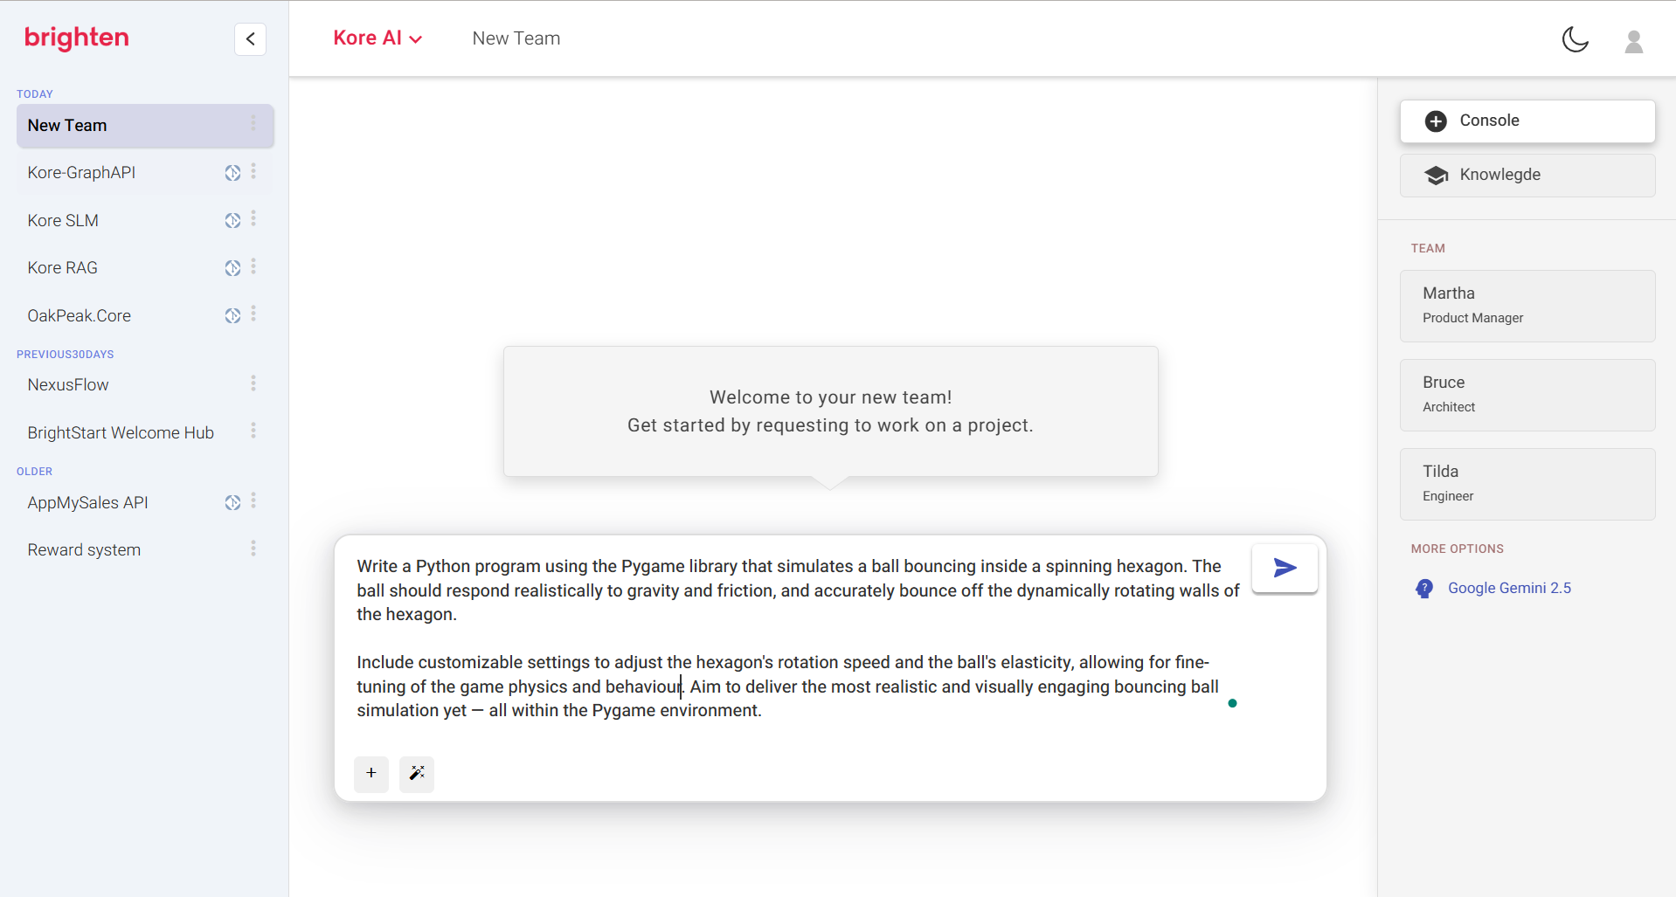Open the New Team three-dot menu

point(253,124)
